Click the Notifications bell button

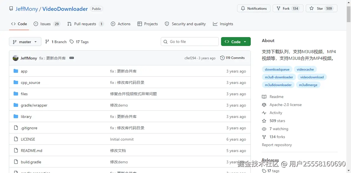(254, 8)
